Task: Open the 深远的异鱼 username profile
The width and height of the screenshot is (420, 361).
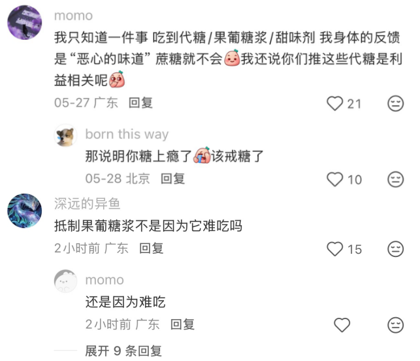Action: (x=88, y=203)
